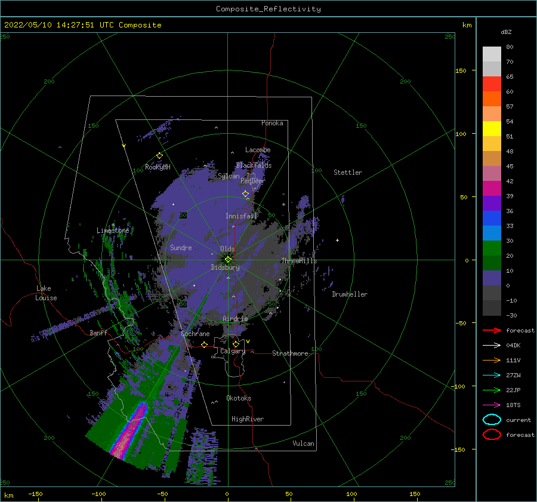537x502 pixels.
Task: Click the Stettler town label
Action: coord(348,173)
